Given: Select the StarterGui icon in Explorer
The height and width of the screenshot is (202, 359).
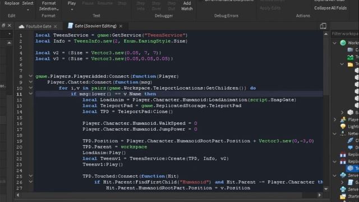Looking at the screenshot, I should click(x=343, y=196).
